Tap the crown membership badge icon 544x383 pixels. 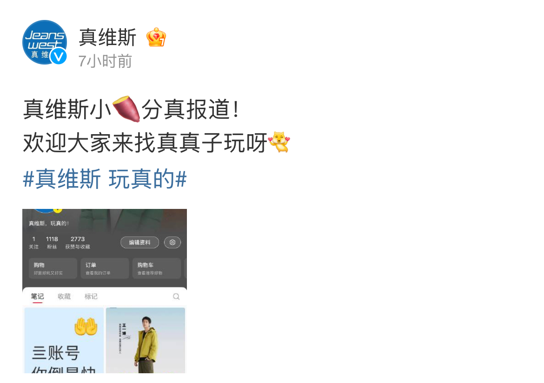(156, 38)
